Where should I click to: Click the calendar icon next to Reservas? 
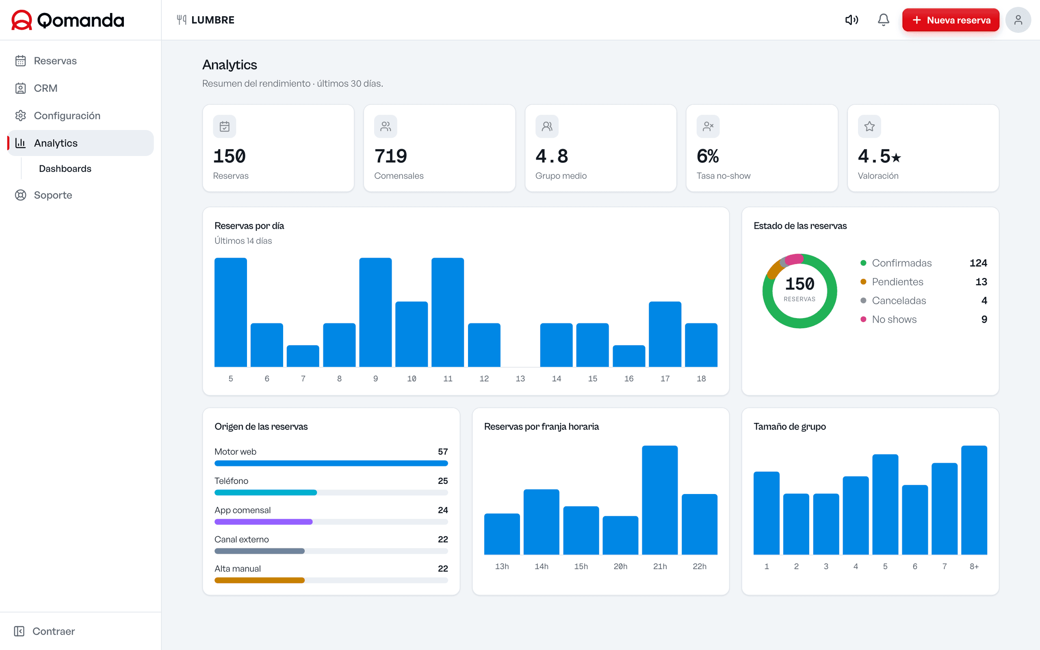[21, 61]
